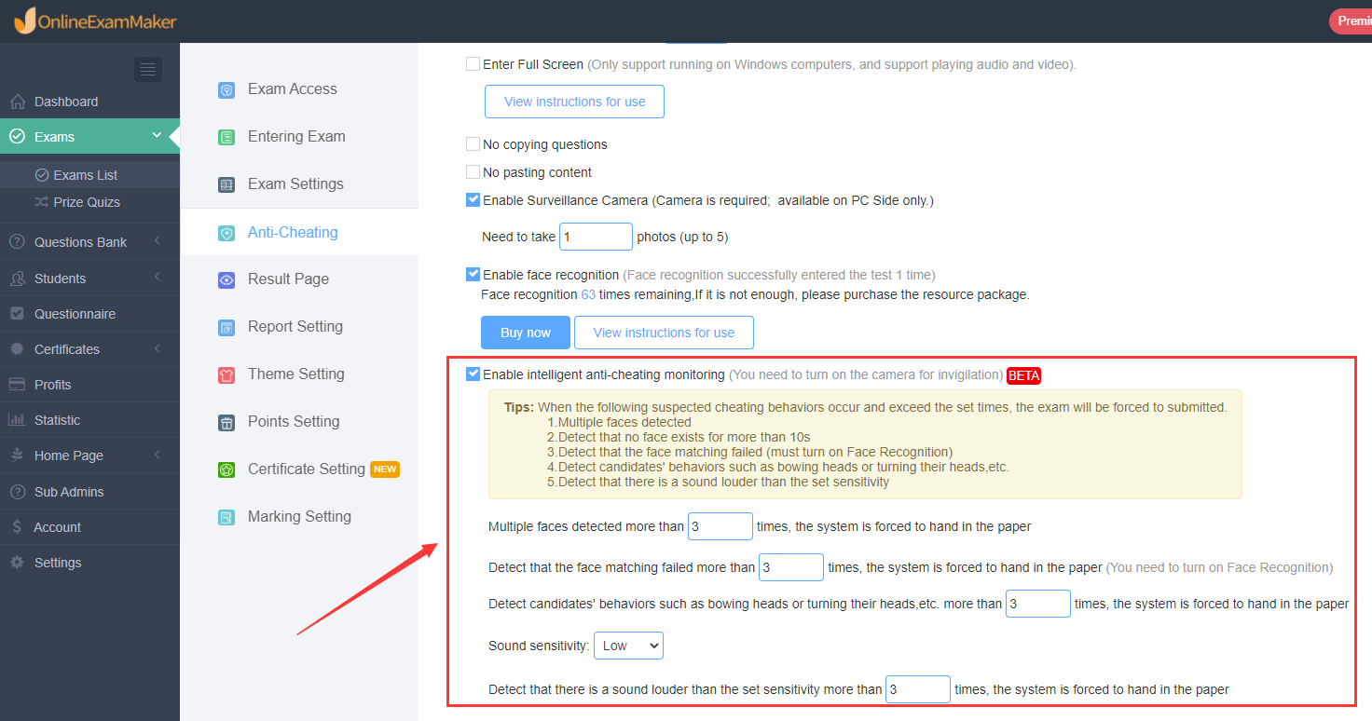The image size is (1372, 721).
Task: Click the NEW badge beside Certificate Setting
Action: [x=385, y=469]
